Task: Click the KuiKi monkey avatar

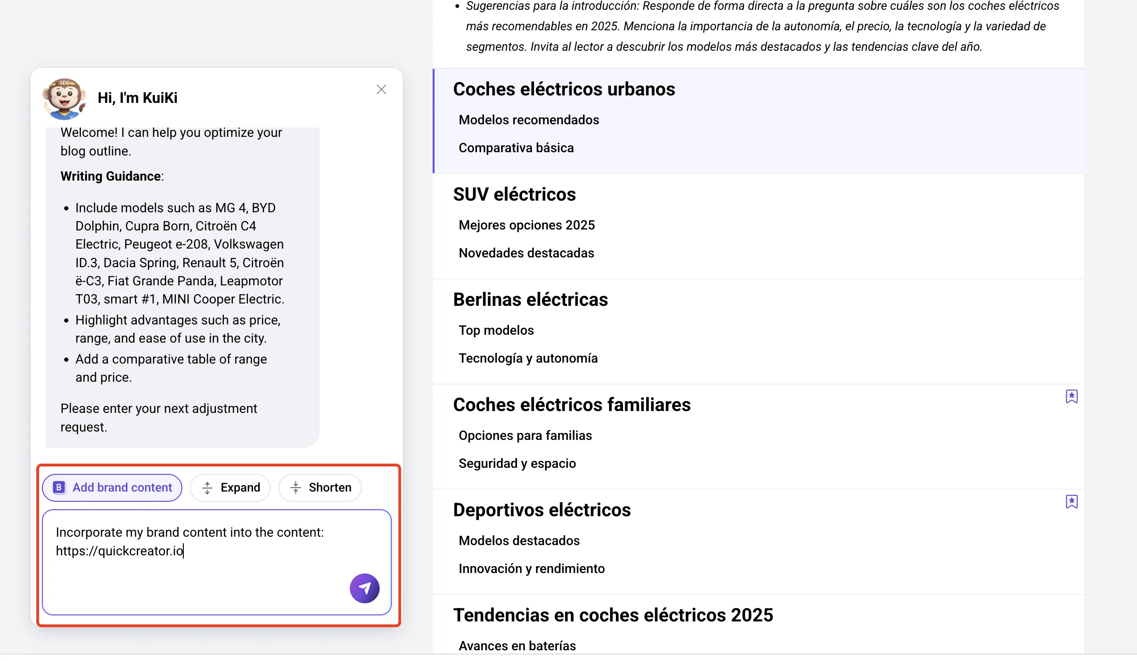Action: (64, 99)
